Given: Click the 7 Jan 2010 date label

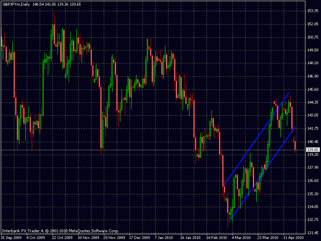Looking at the screenshot, I should click(x=164, y=238).
